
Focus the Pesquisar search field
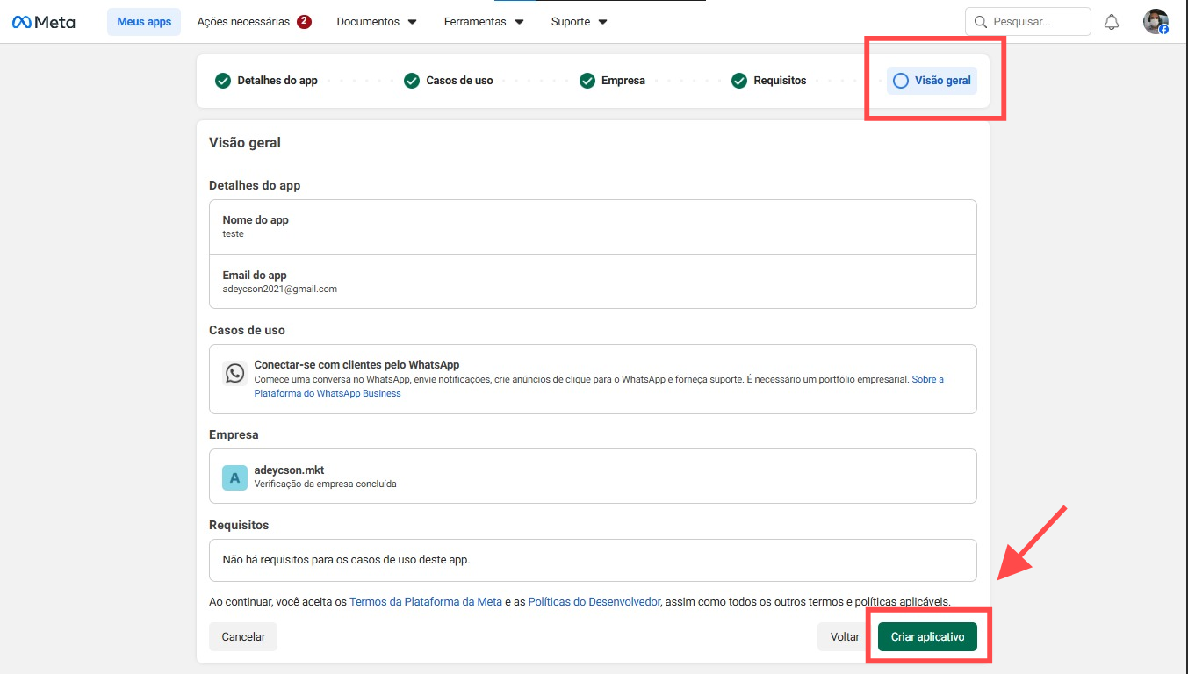coord(1028,22)
